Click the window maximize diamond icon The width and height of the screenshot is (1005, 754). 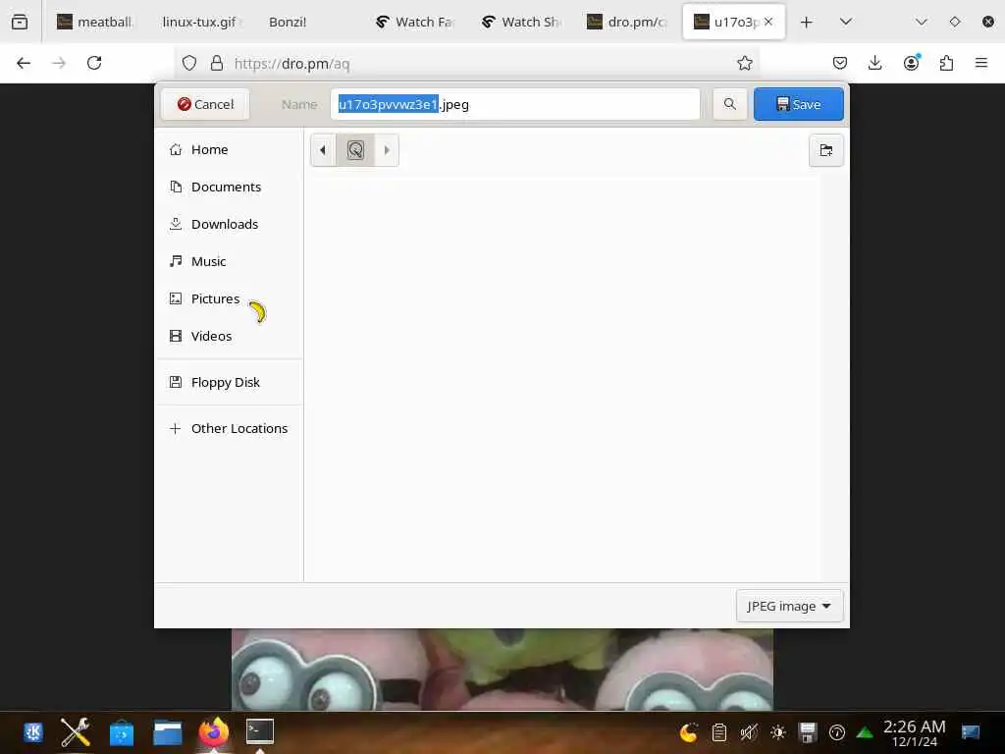(x=954, y=22)
